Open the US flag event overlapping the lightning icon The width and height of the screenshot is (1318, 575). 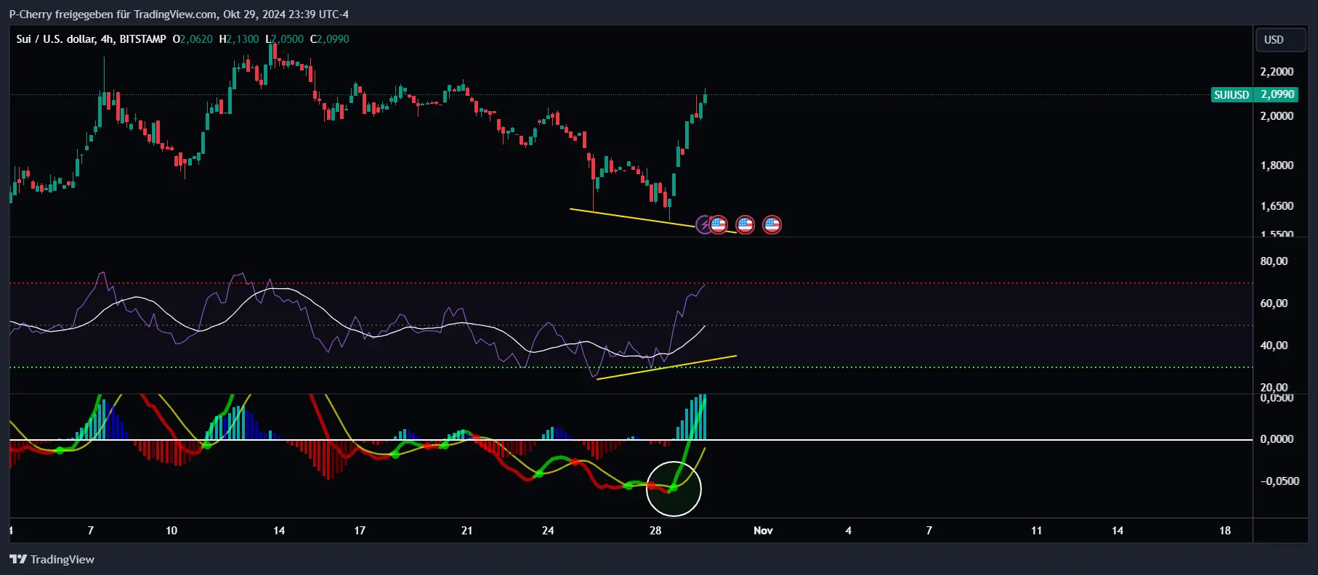[x=719, y=224]
